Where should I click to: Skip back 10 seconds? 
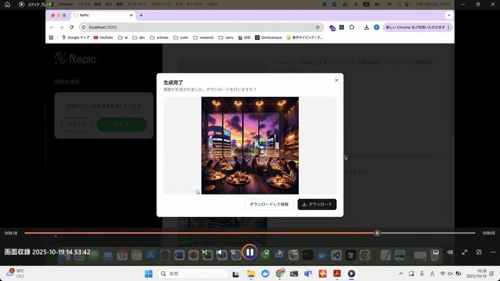point(233,252)
